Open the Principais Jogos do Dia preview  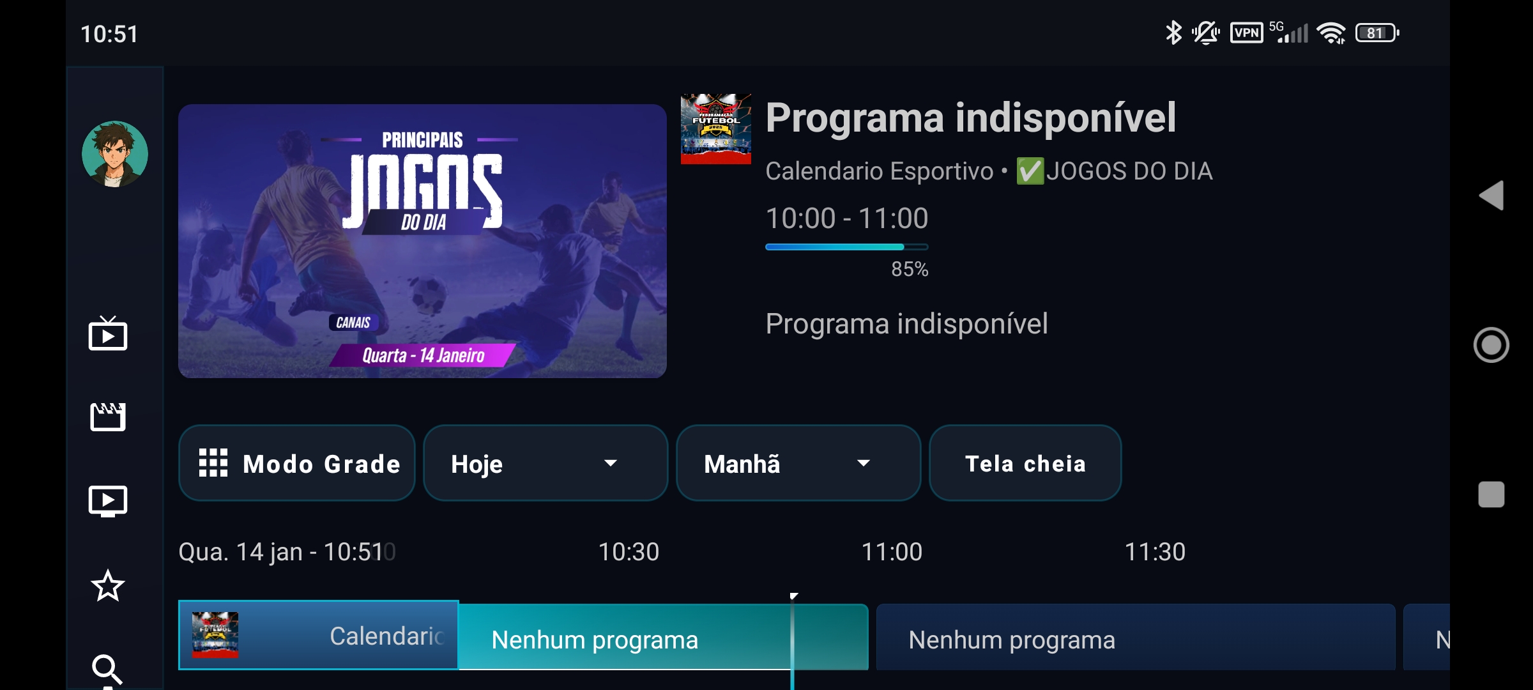[x=422, y=241]
